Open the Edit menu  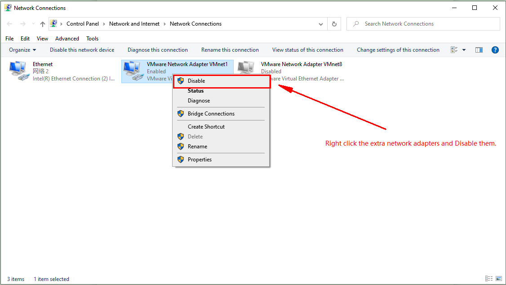point(25,38)
